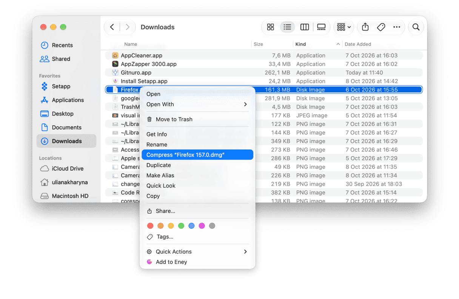Screen dimensions: 459x299
Task: Choose Compress "Firefox 157.0.dmg"
Action: coord(197,155)
